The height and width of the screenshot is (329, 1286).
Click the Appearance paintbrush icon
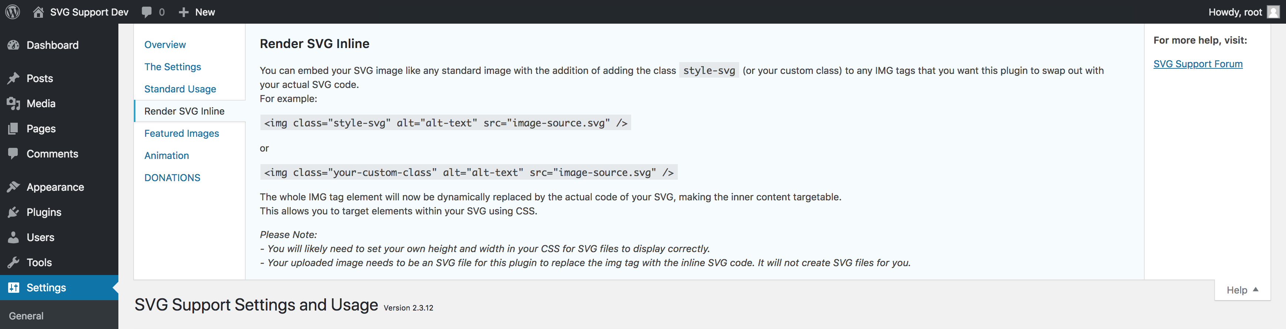(x=13, y=187)
